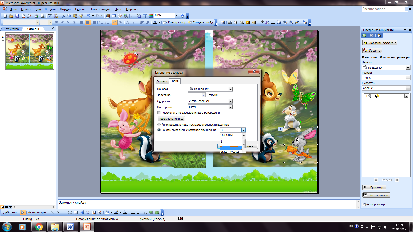Click the Просмотр play button
413x232 pixels.
click(374, 187)
